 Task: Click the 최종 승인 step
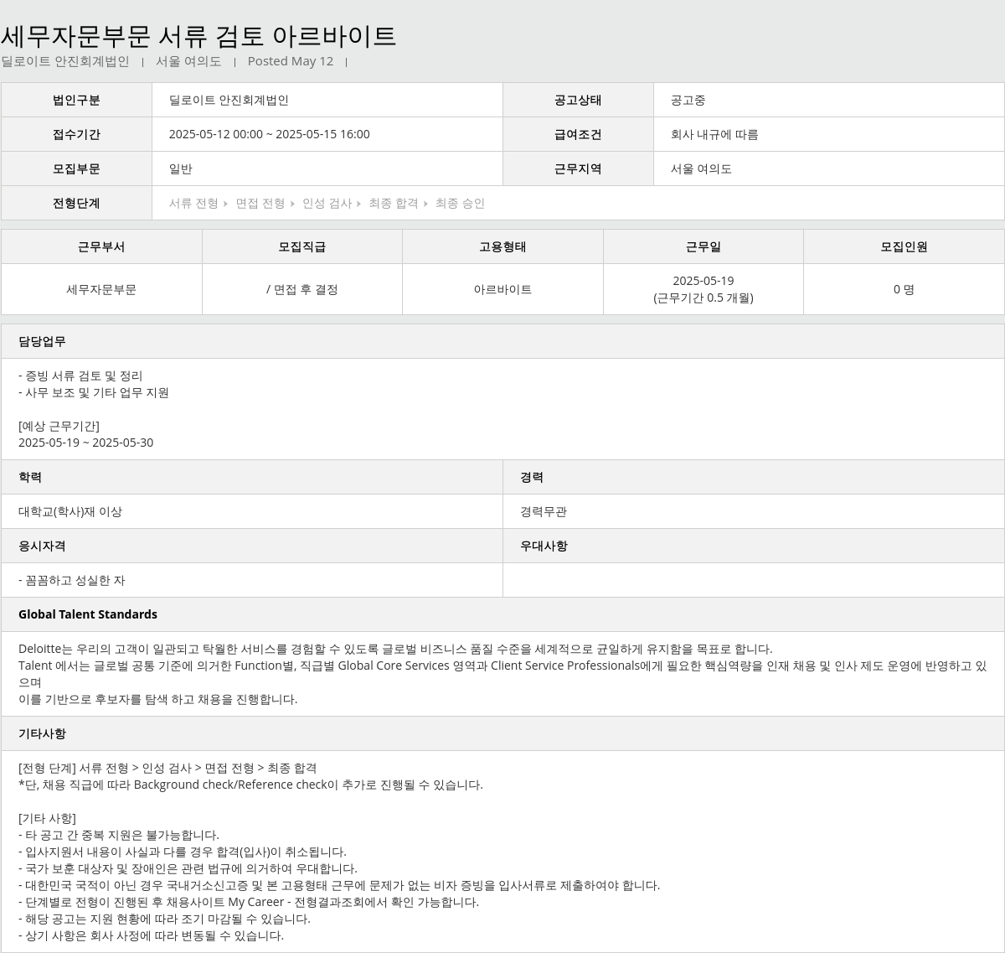460,203
